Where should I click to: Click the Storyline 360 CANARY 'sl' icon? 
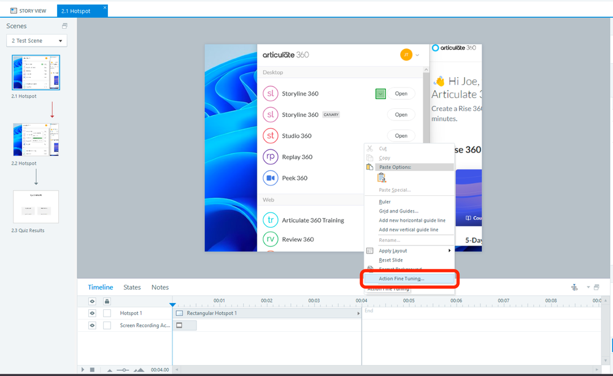(x=270, y=115)
